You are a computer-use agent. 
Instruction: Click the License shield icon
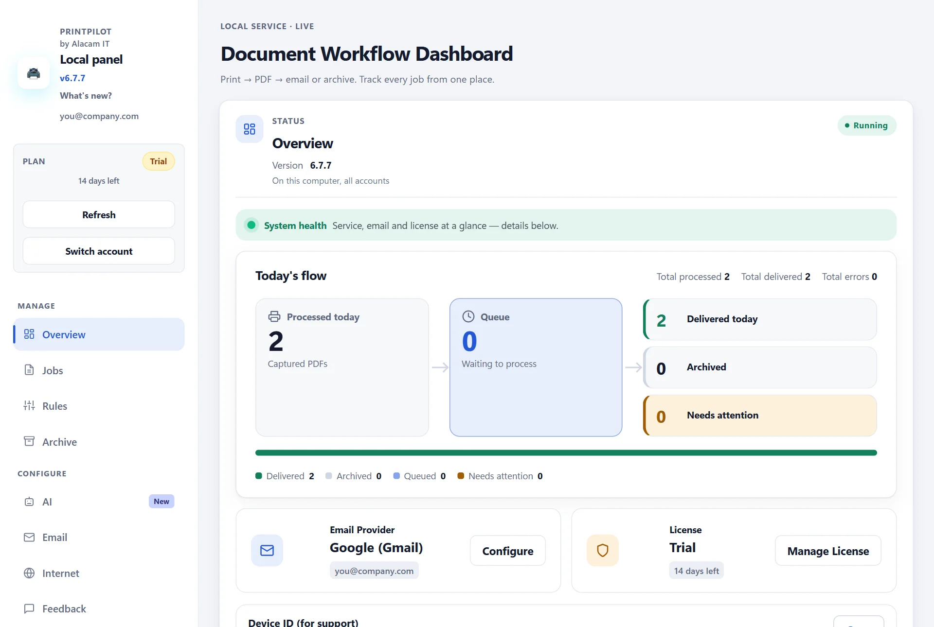[603, 550]
